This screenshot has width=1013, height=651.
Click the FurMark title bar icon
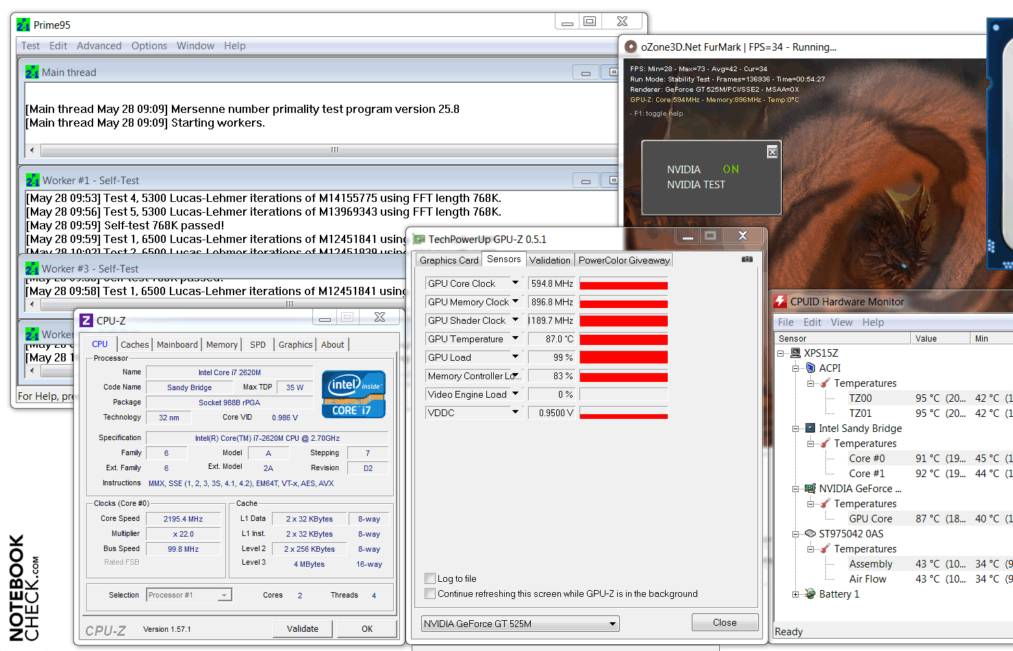(x=631, y=47)
